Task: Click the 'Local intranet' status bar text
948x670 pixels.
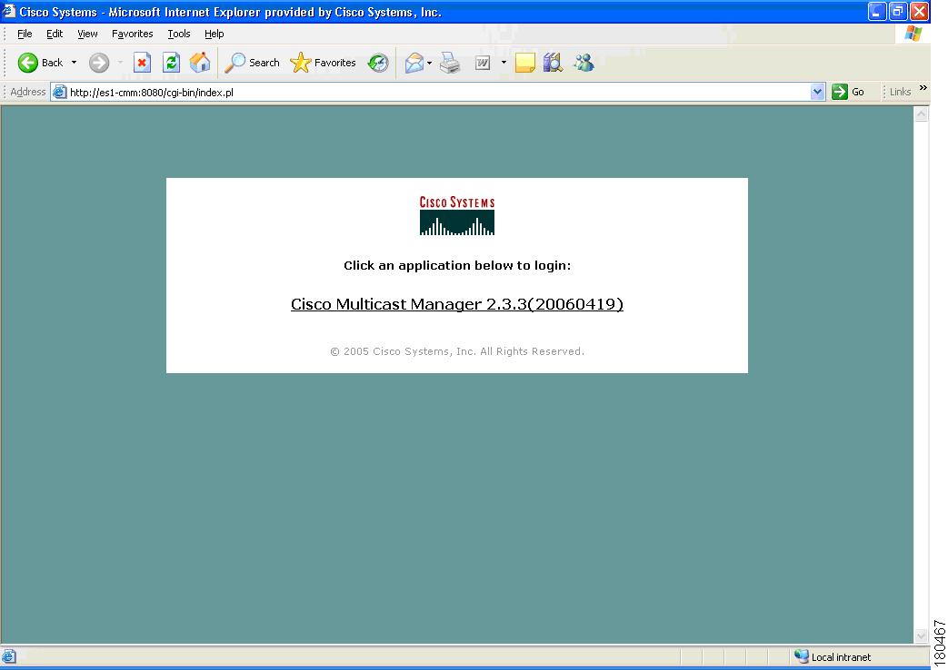Action: tap(841, 657)
